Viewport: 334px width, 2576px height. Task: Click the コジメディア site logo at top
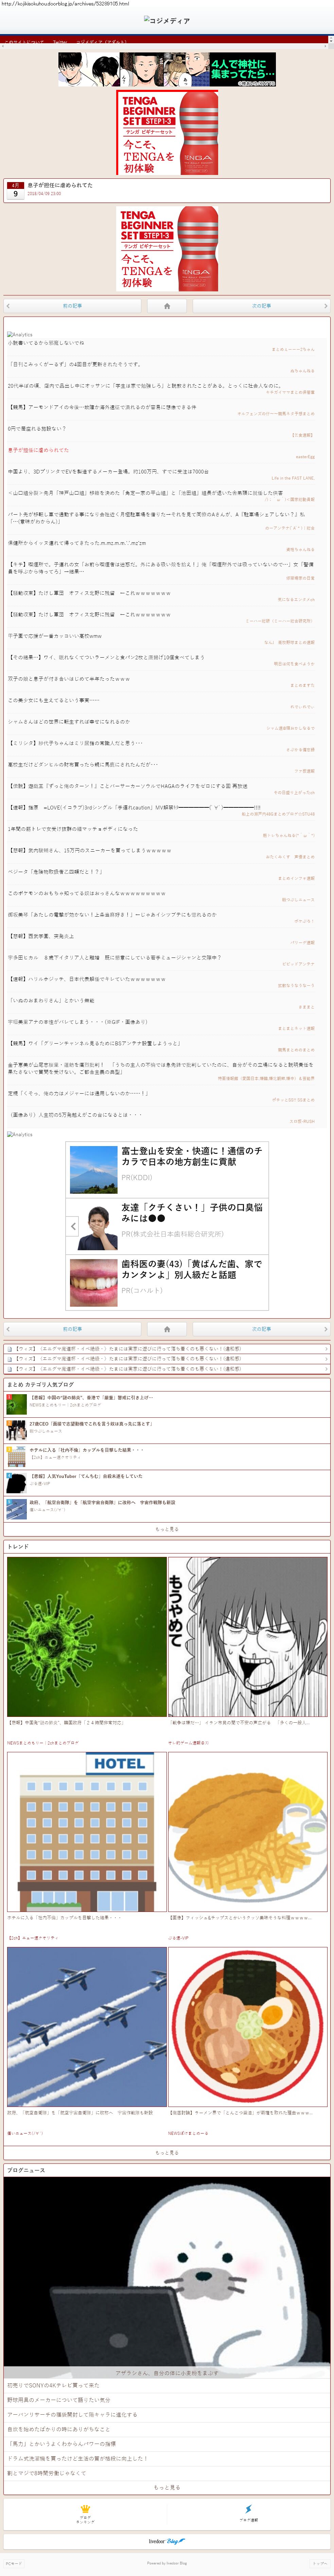[166, 20]
